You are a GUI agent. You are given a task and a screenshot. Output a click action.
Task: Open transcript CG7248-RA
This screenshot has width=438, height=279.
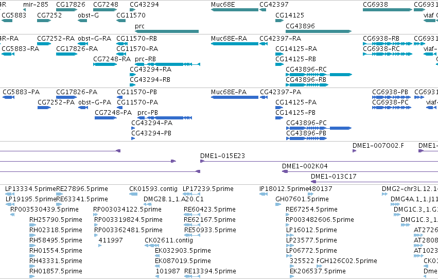point(112,59)
